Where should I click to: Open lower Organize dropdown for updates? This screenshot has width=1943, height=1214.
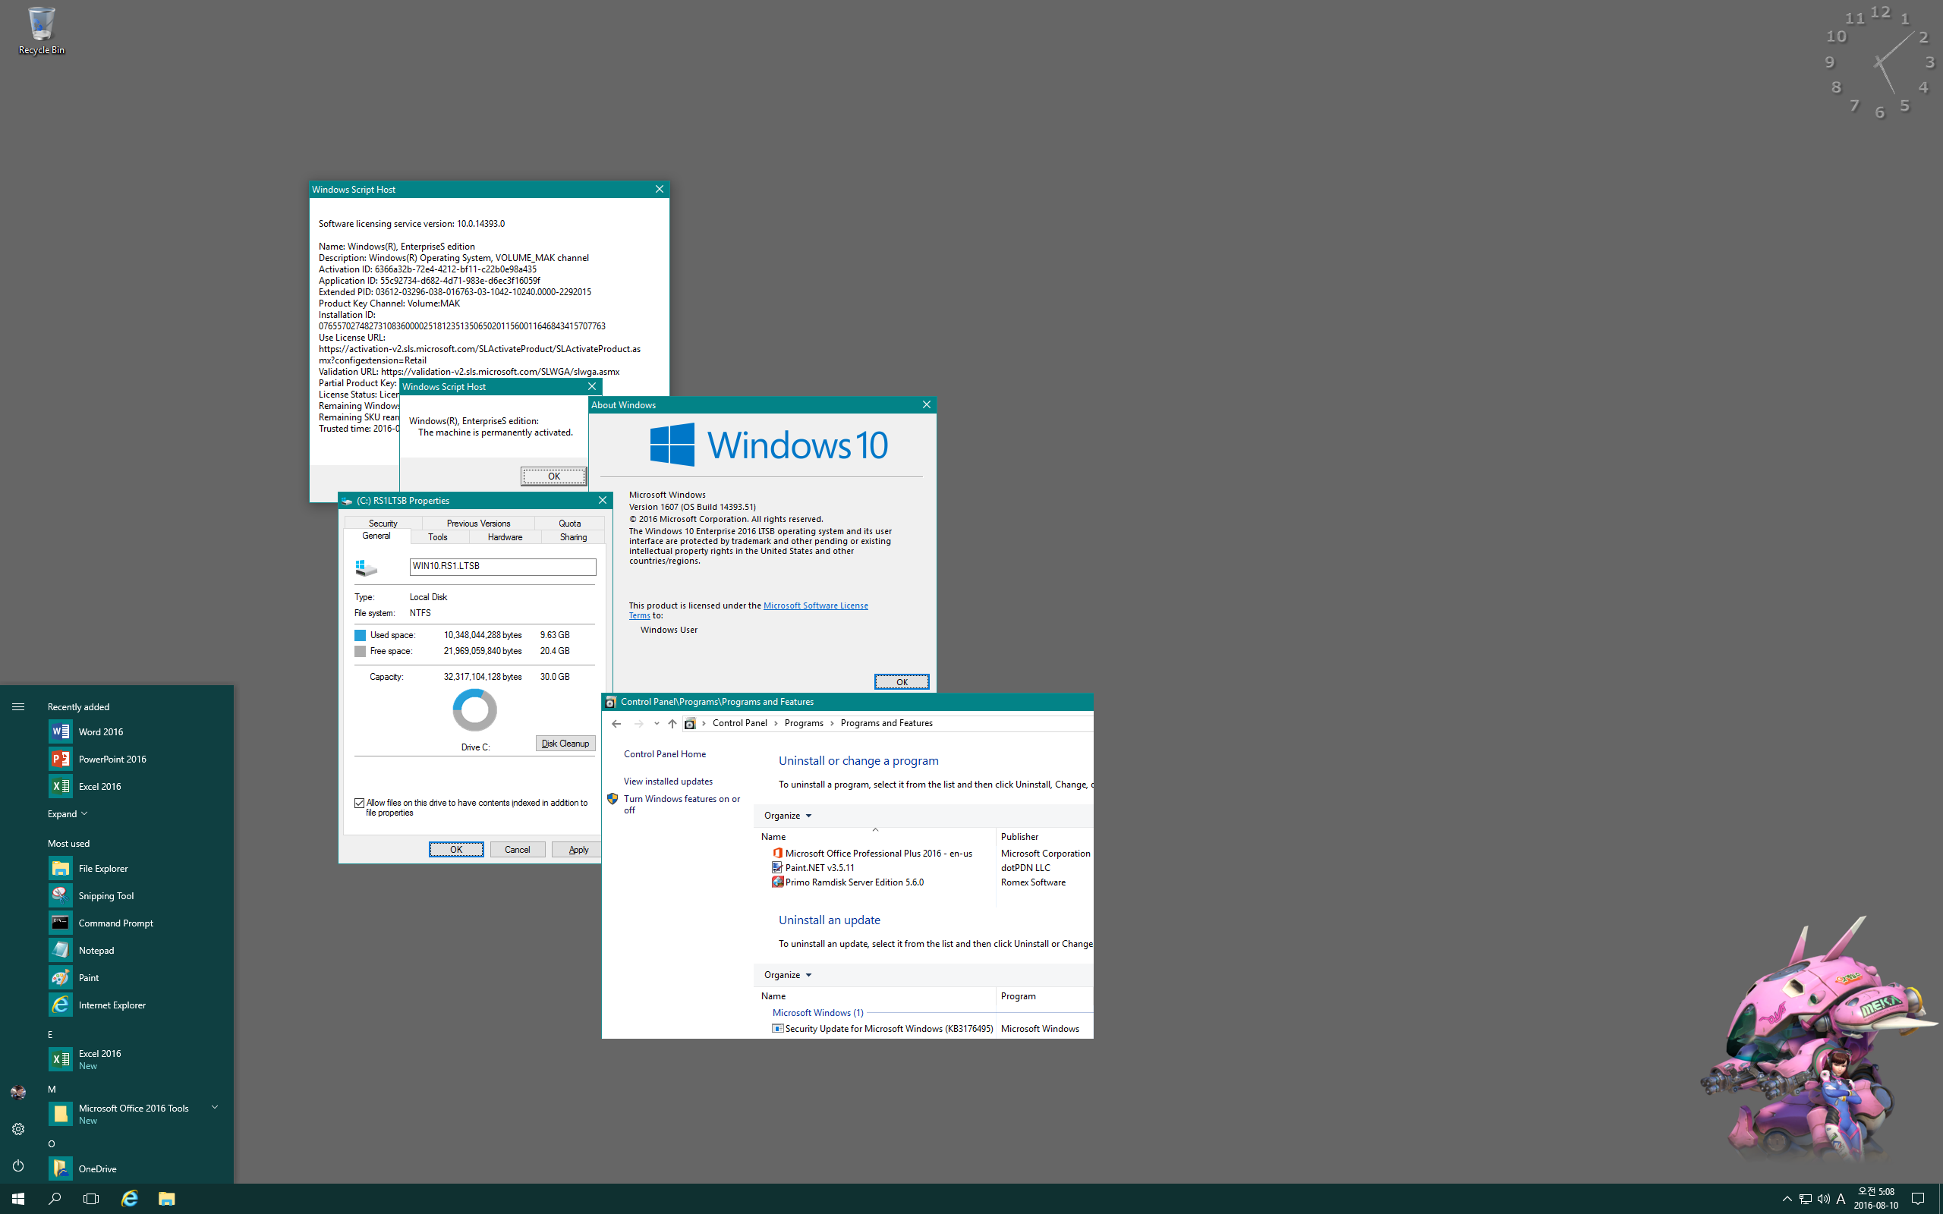point(788,975)
